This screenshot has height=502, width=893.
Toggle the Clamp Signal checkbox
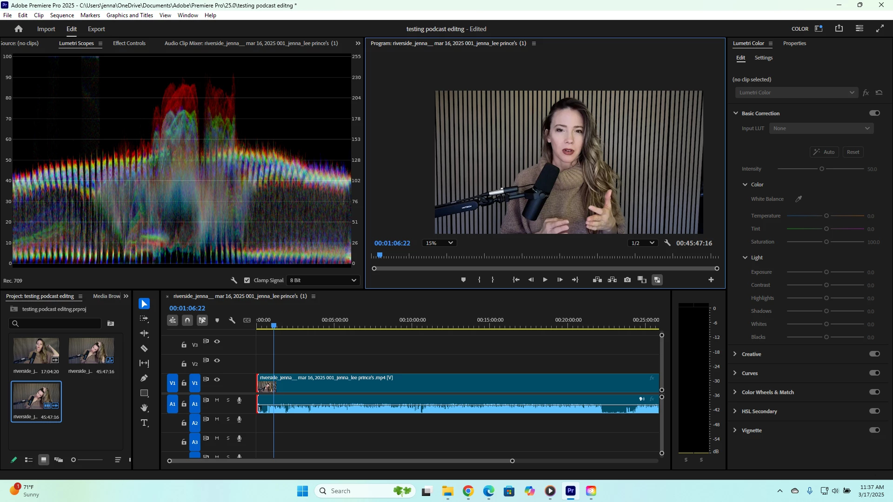click(247, 280)
